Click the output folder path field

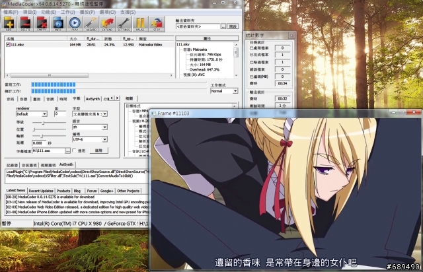pos(198,26)
